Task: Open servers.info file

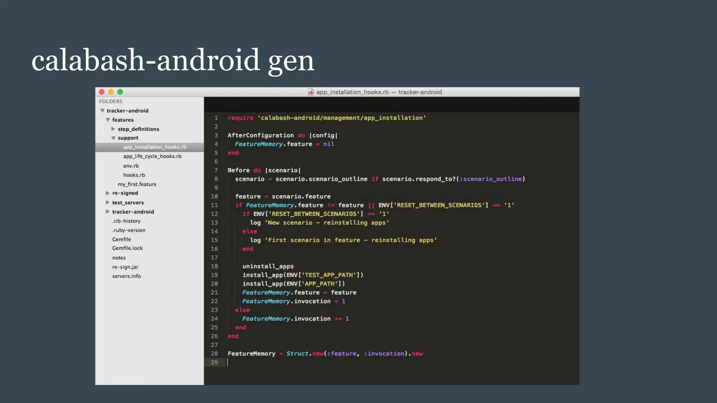Action: click(x=126, y=276)
